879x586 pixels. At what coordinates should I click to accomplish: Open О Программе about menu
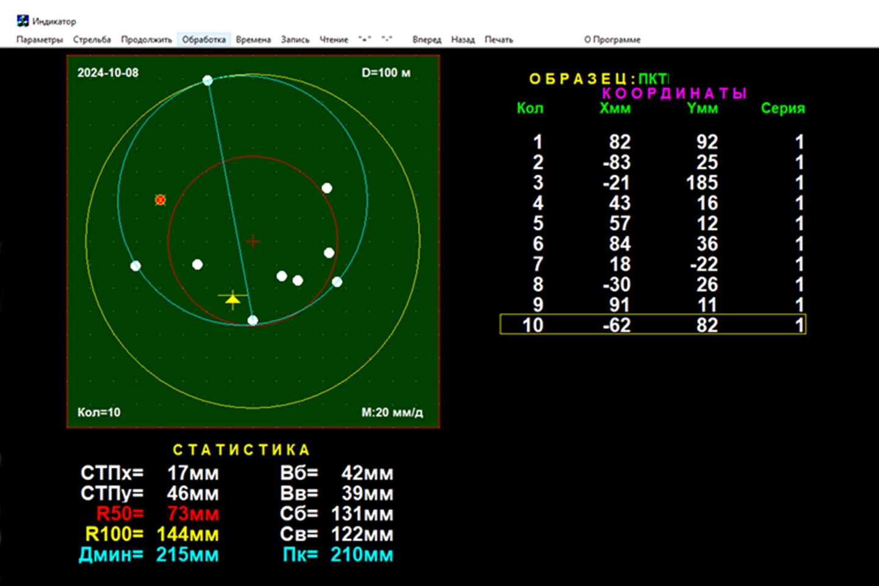click(612, 40)
